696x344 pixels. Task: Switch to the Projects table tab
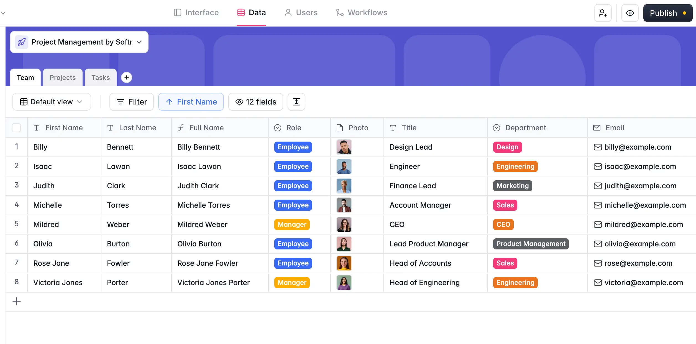(x=63, y=77)
